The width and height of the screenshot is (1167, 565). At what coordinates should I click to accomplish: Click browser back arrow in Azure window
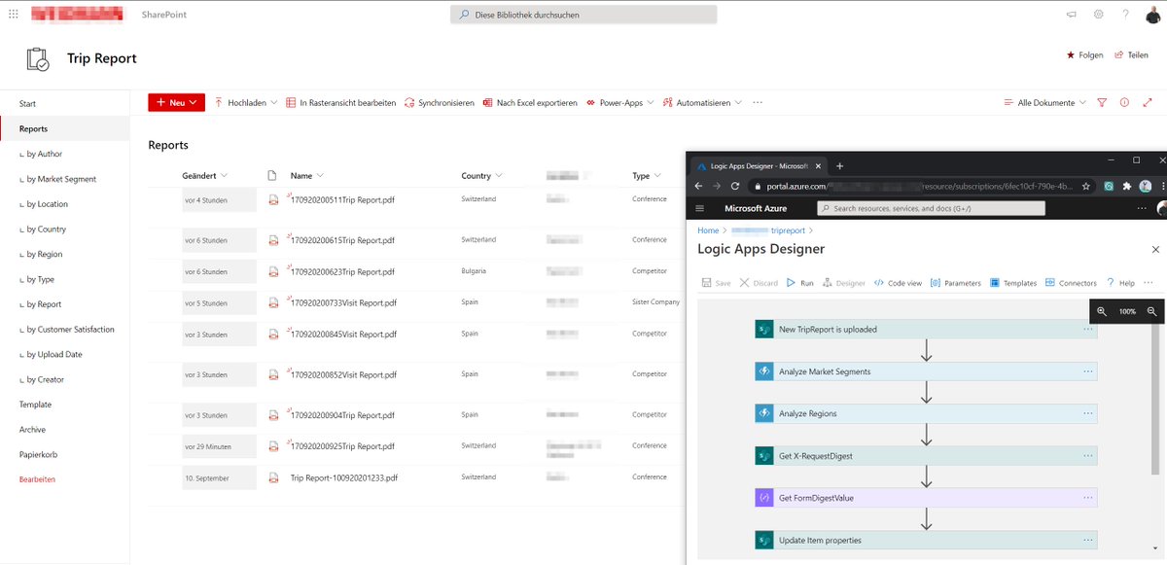(700, 186)
